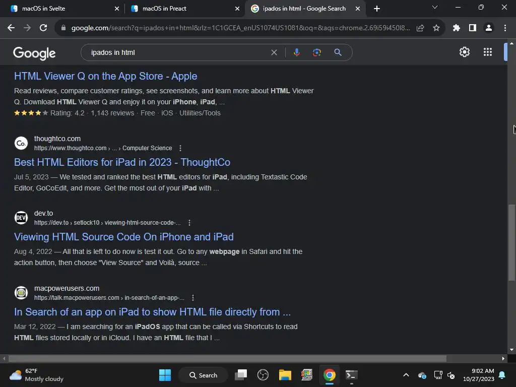Open the Chrome profile menu
This screenshot has width=516, height=387.
[x=489, y=28]
